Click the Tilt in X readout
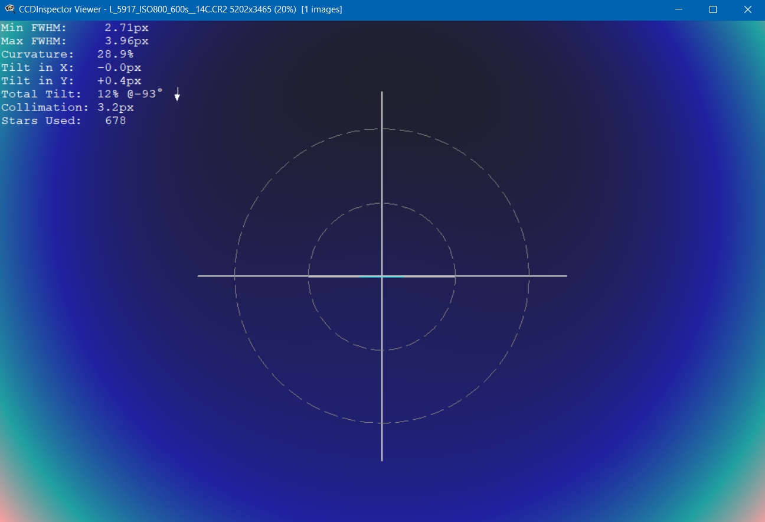The height and width of the screenshot is (522, 765). pos(71,68)
